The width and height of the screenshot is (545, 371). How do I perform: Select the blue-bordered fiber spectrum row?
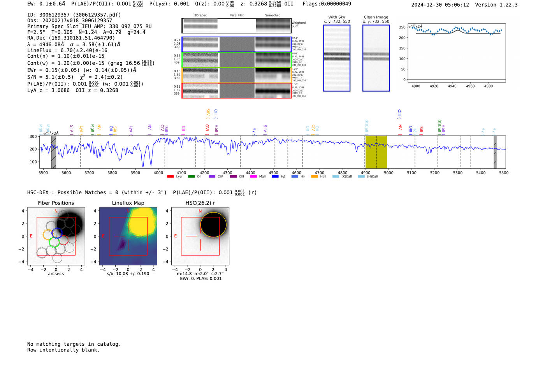coord(236,44)
